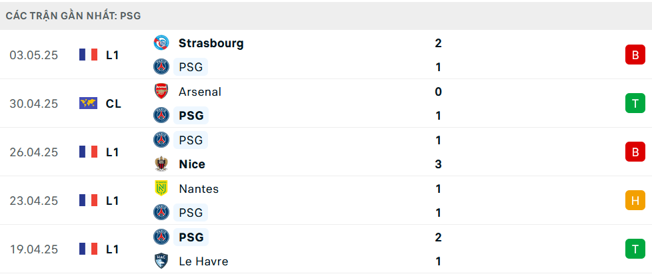
Task: Click the Arsenal club crest icon
Action: tap(161, 91)
